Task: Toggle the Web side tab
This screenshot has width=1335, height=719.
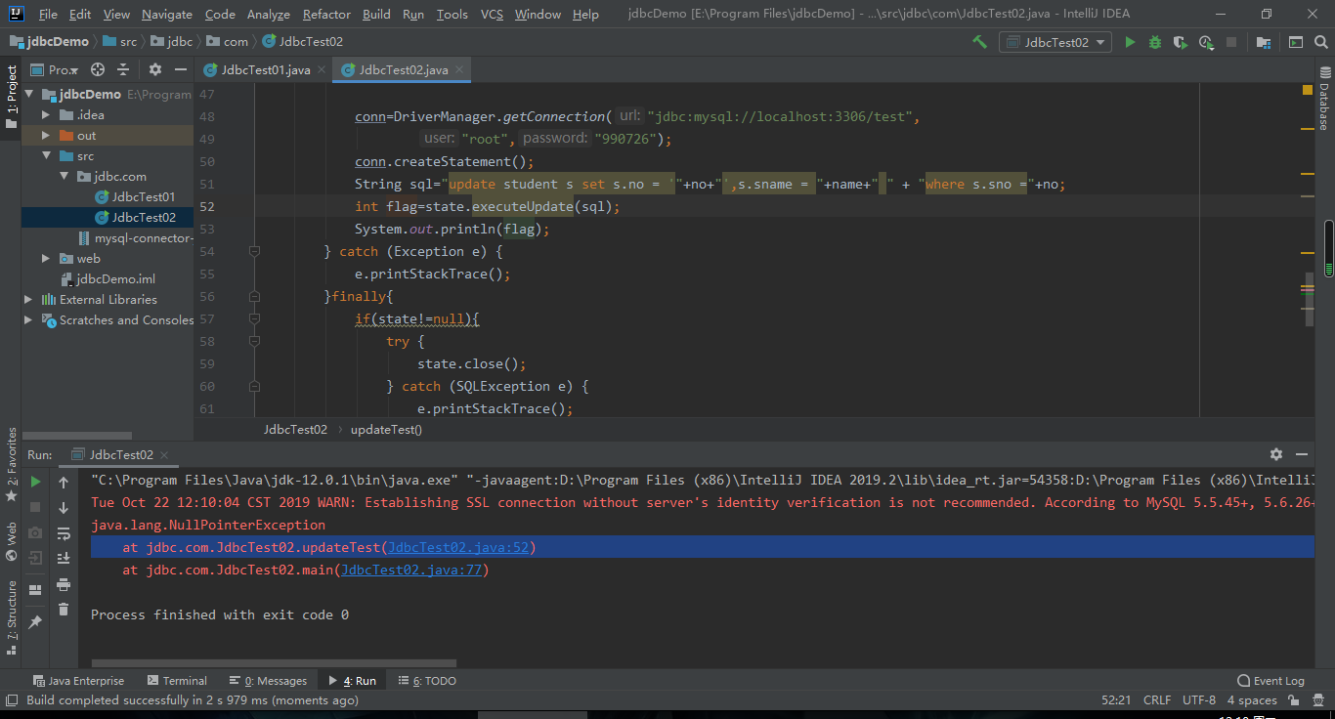Action: (11, 541)
